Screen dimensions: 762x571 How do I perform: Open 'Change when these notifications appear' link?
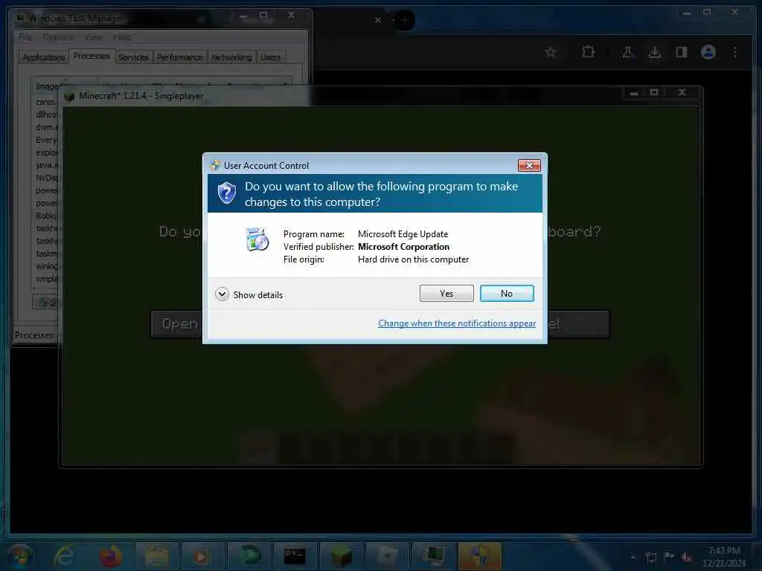coord(457,323)
